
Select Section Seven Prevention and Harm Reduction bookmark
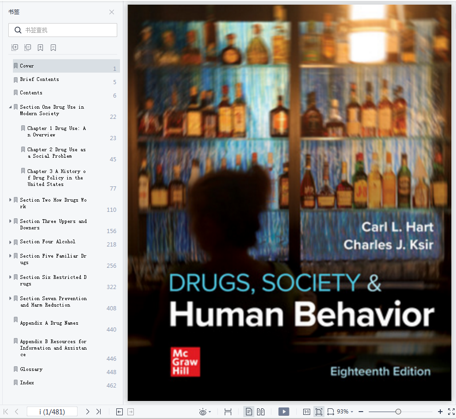[x=54, y=302]
